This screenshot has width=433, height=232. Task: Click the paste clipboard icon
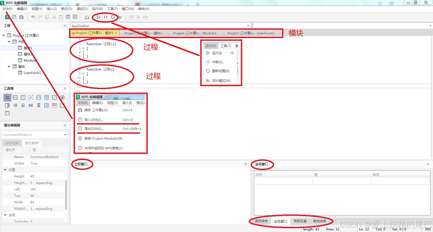[x=61, y=17]
